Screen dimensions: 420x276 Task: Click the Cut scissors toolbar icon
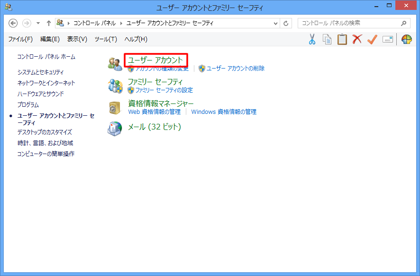click(312, 39)
